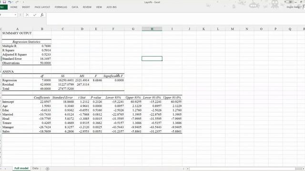Switch to the Full model sheet tab
305x171 pixels.
pos(21,169)
